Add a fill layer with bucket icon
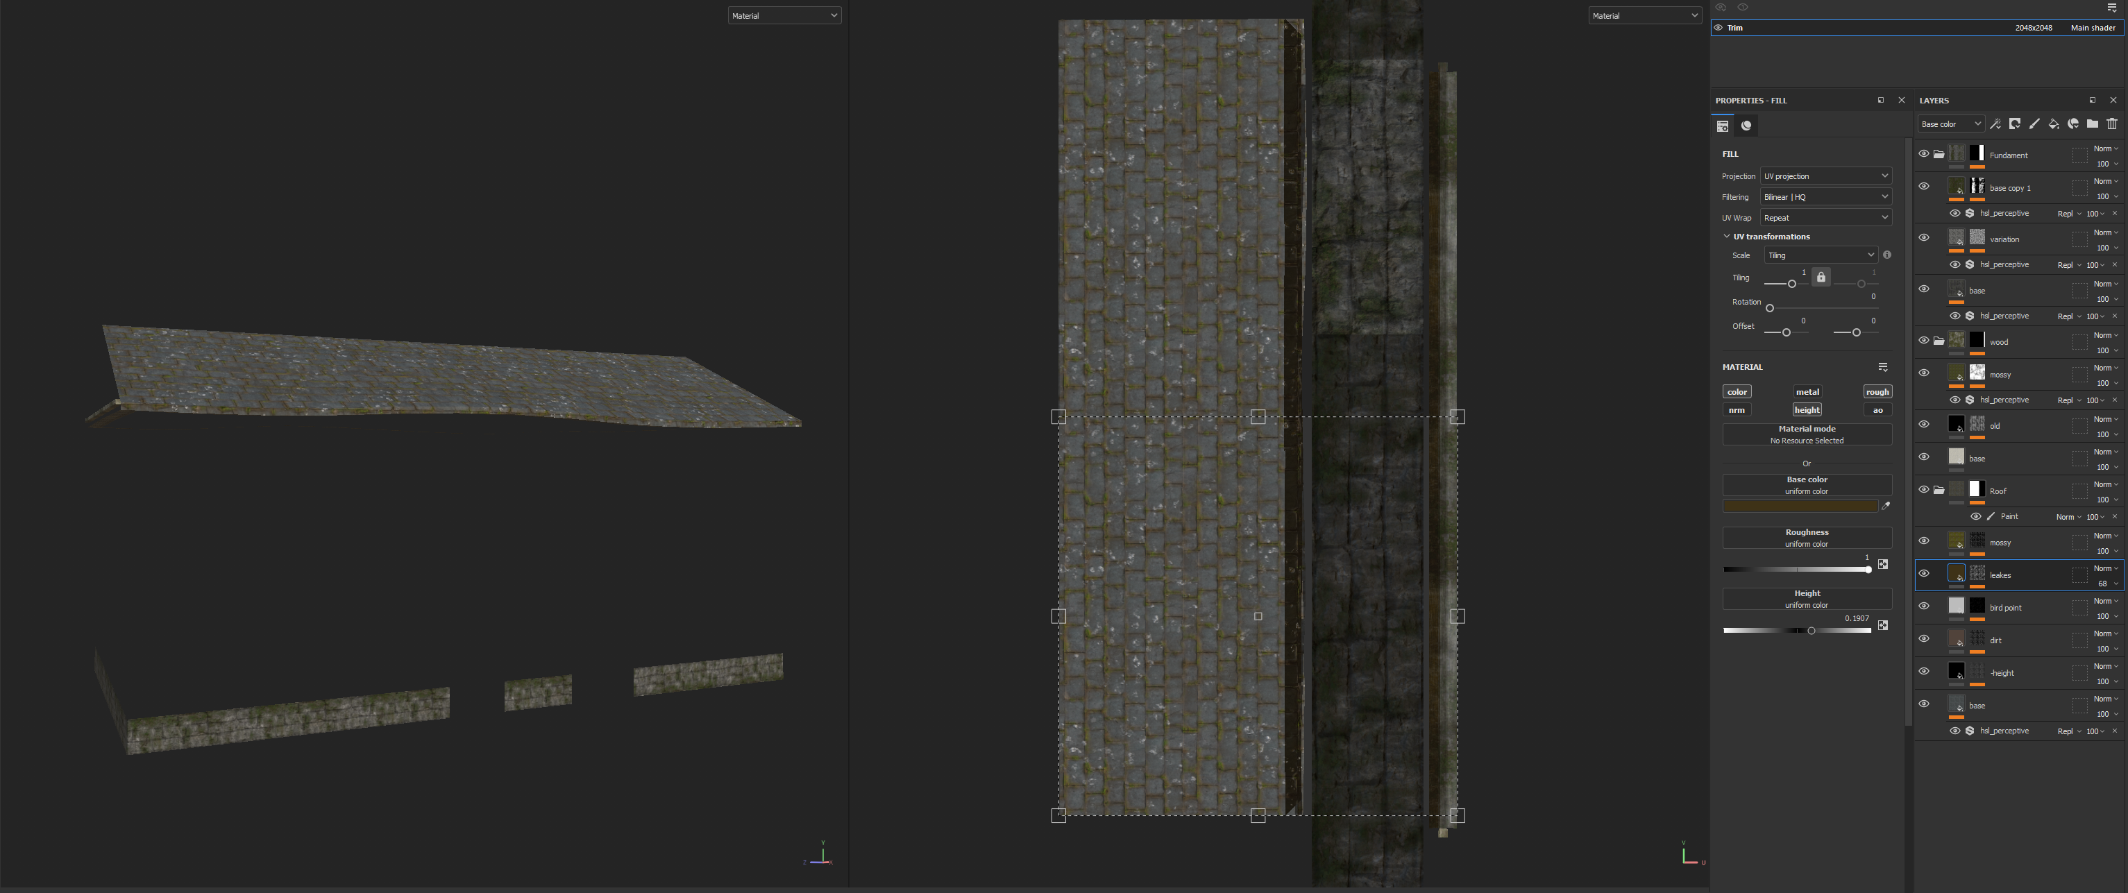This screenshot has width=2128, height=893. [2054, 124]
